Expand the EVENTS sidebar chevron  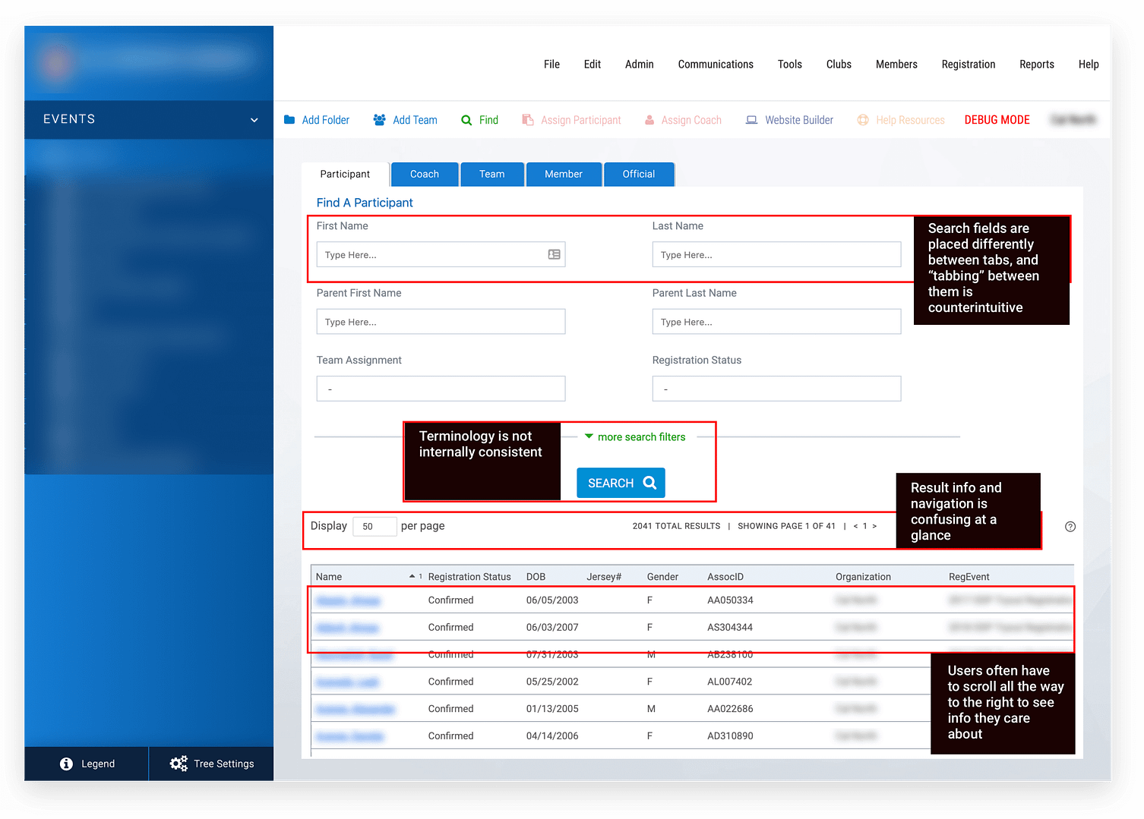(254, 120)
